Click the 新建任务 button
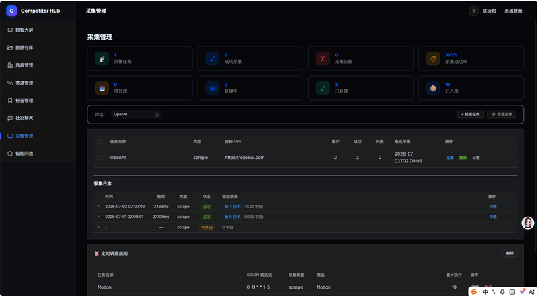 point(470,114)
